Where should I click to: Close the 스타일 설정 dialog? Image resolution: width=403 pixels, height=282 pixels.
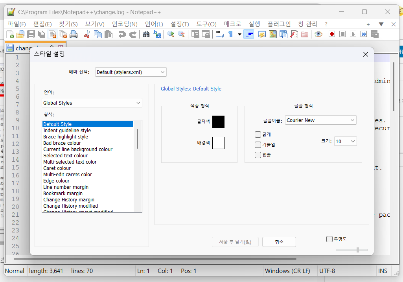click(x=366, y=54)
